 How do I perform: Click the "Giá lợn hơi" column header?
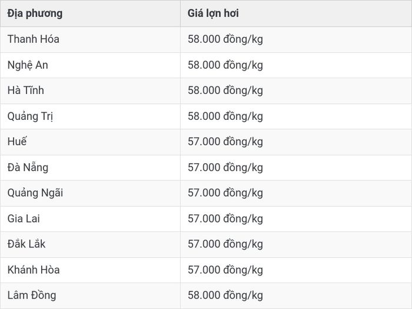[x=213, y=14]
